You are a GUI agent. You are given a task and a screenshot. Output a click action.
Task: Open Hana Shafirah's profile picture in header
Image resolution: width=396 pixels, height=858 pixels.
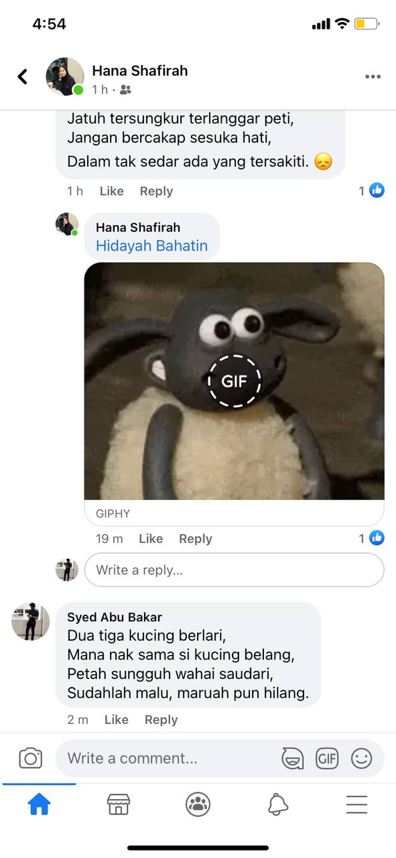click(x=64, y=76)
